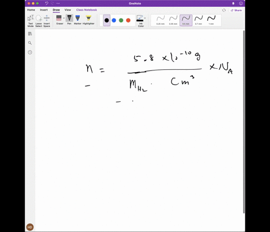This screenshot has height=232, width=270.
Task: Switch to the Highlighter tool
Action: tap(88, 20)
